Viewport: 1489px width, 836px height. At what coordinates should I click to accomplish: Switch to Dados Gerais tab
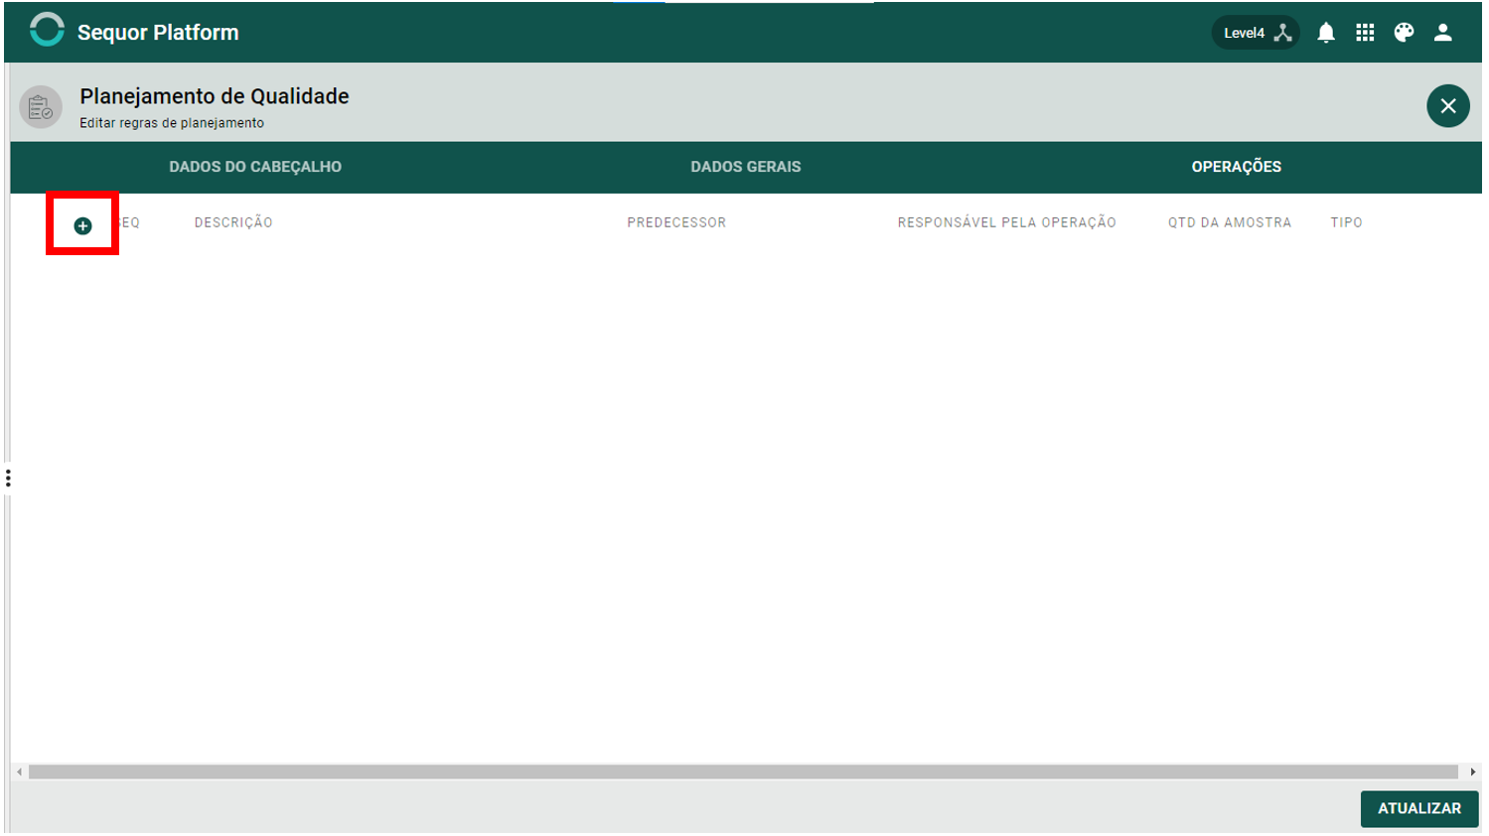point(746,167)
